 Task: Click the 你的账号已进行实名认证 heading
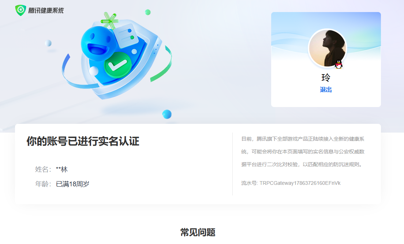point(83,141)
